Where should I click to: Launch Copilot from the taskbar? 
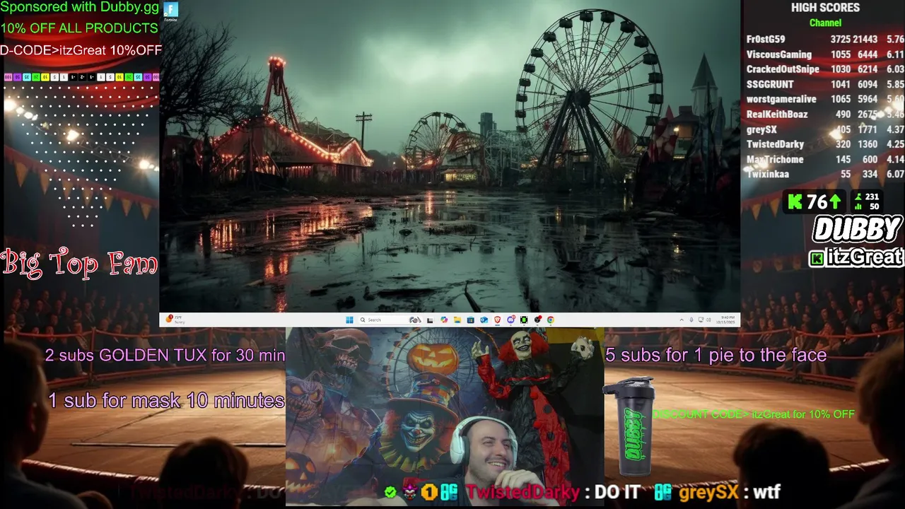pyautogui.click(x=444, y=320)
